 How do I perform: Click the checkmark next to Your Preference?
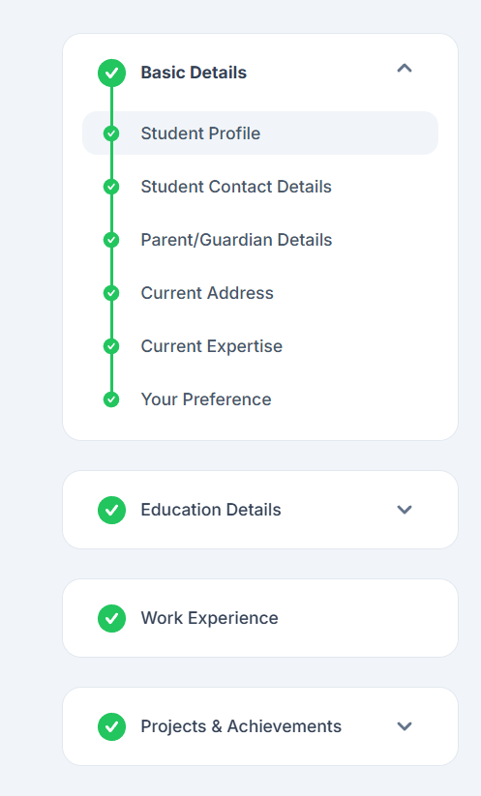pos(111,399)
